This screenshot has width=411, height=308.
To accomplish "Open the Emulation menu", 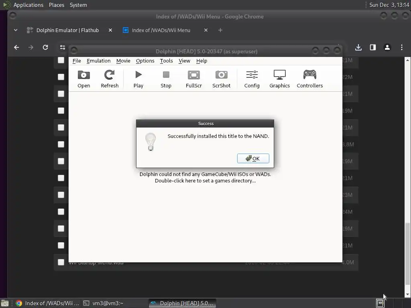I will [x=99, y=61].
